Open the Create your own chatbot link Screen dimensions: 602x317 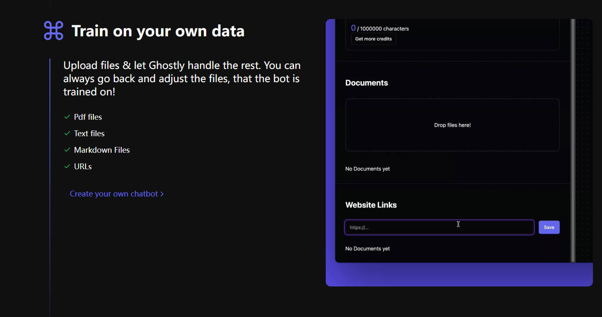click(113, 194)
